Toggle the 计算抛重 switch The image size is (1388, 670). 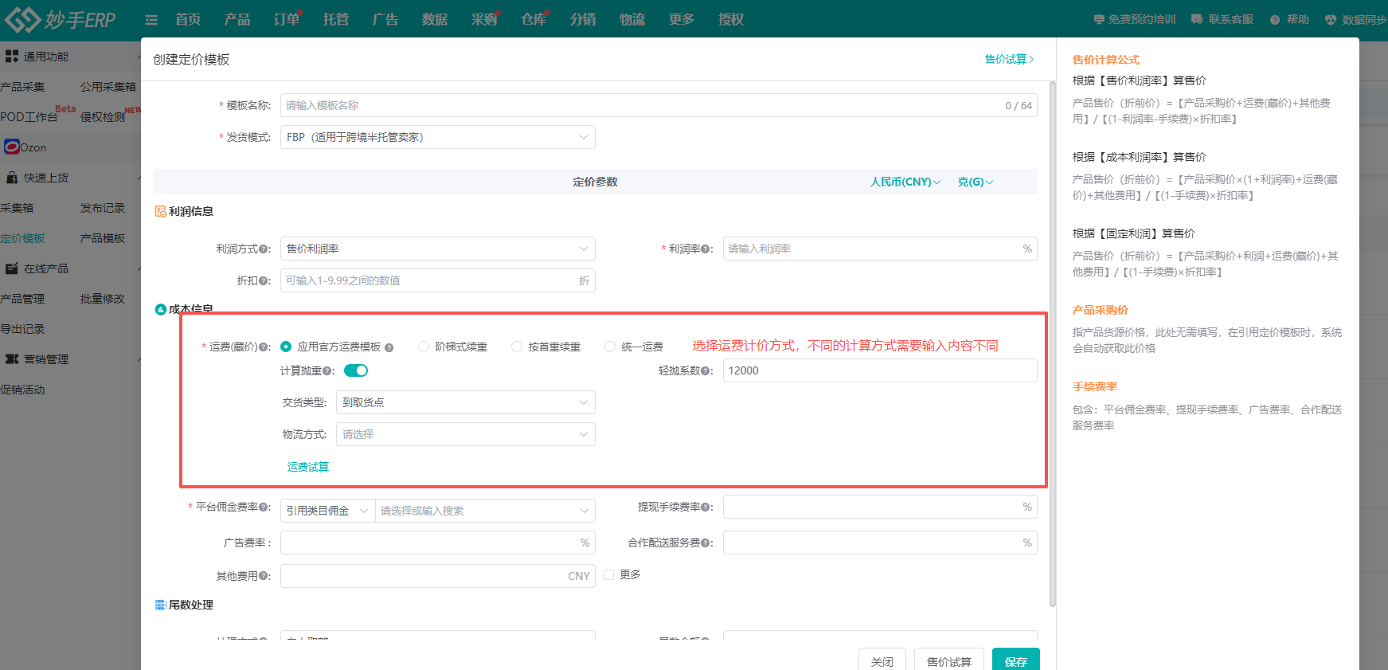click(356, 370)
